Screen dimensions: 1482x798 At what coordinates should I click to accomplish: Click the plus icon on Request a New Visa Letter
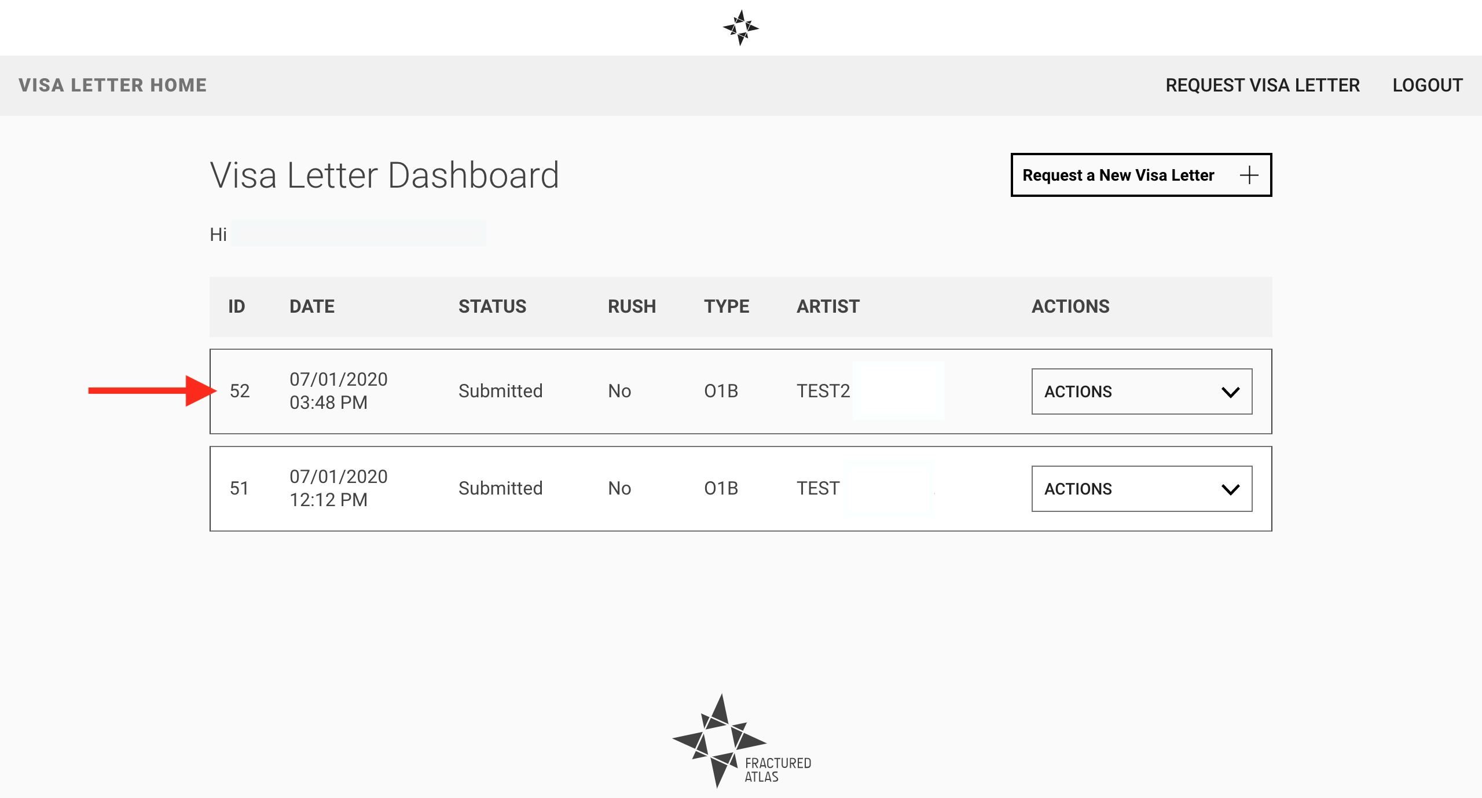(1249, 175)
